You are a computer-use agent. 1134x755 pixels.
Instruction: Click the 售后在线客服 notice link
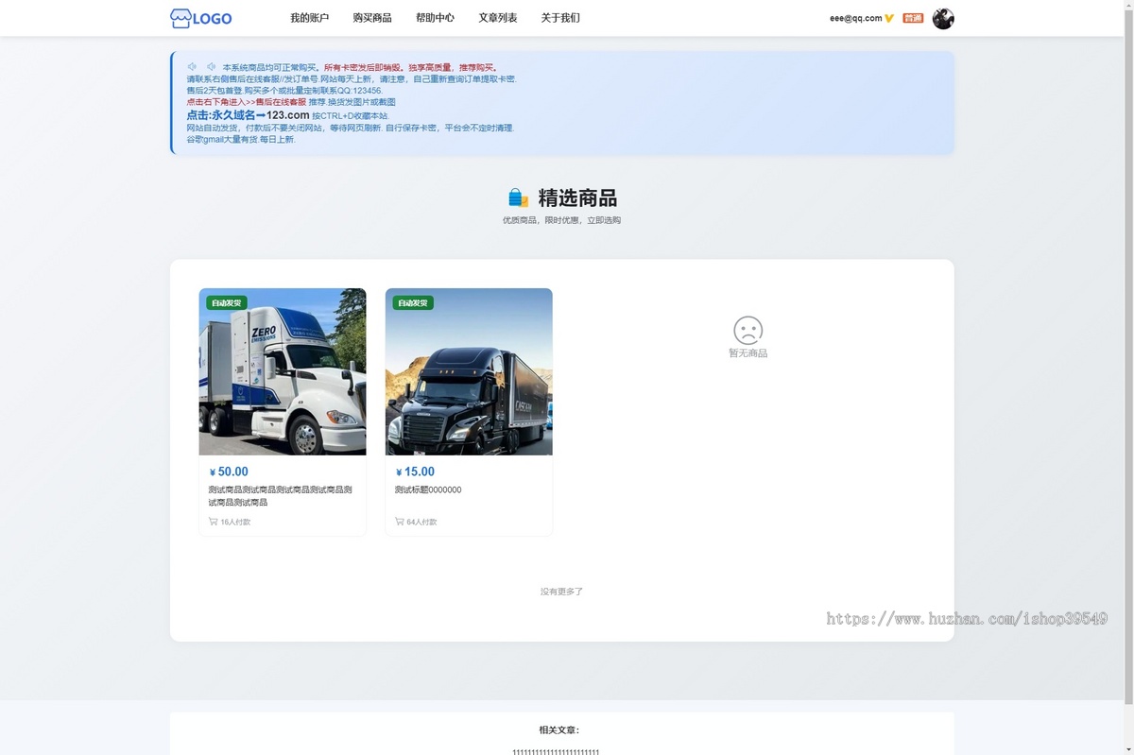281,102
